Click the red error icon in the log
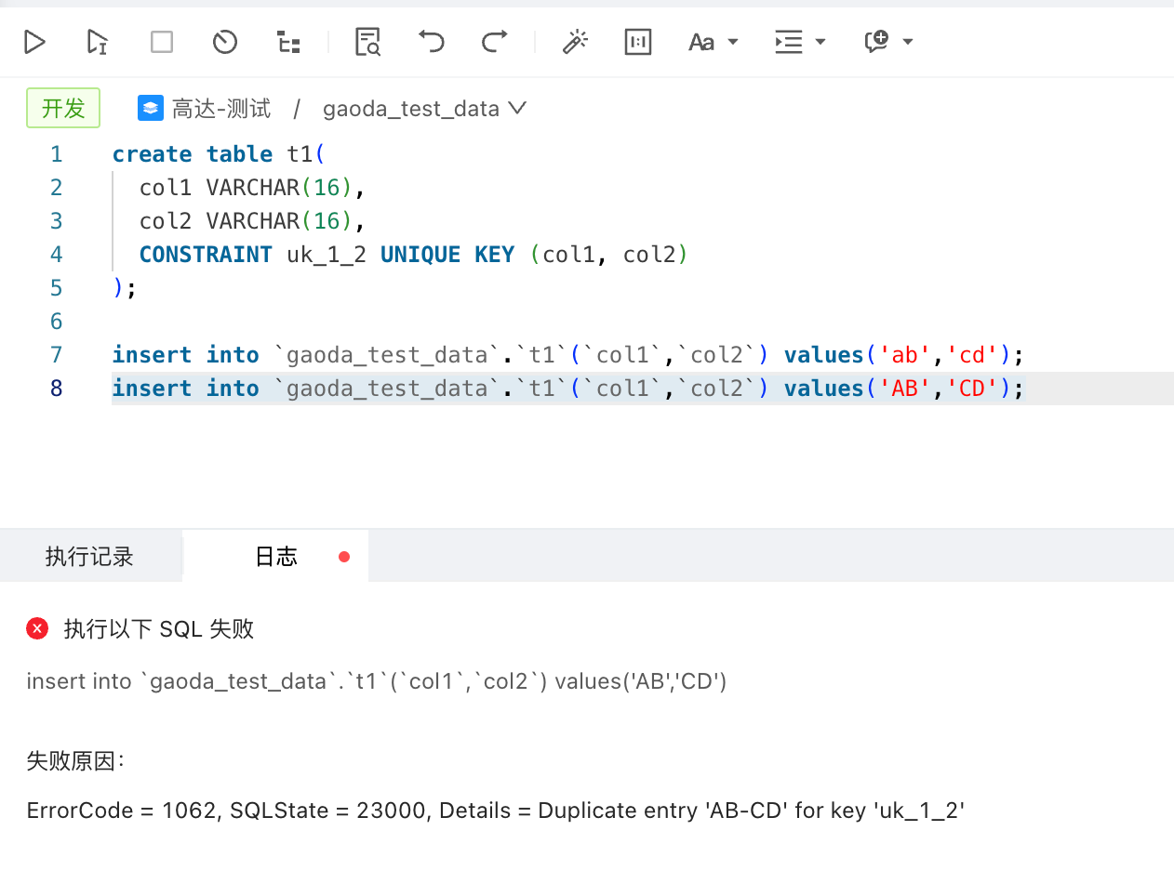Image resolution: width=1174 pixels, height=870 pixels. point(37,628)
